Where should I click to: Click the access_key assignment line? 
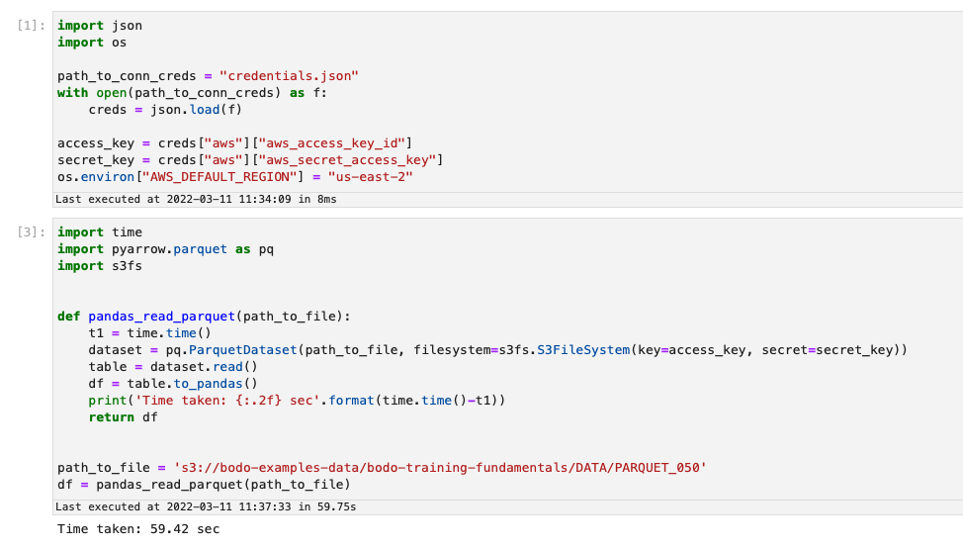click(x=234, y=143)
